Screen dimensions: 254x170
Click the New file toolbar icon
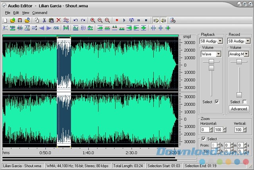(5, 20)
